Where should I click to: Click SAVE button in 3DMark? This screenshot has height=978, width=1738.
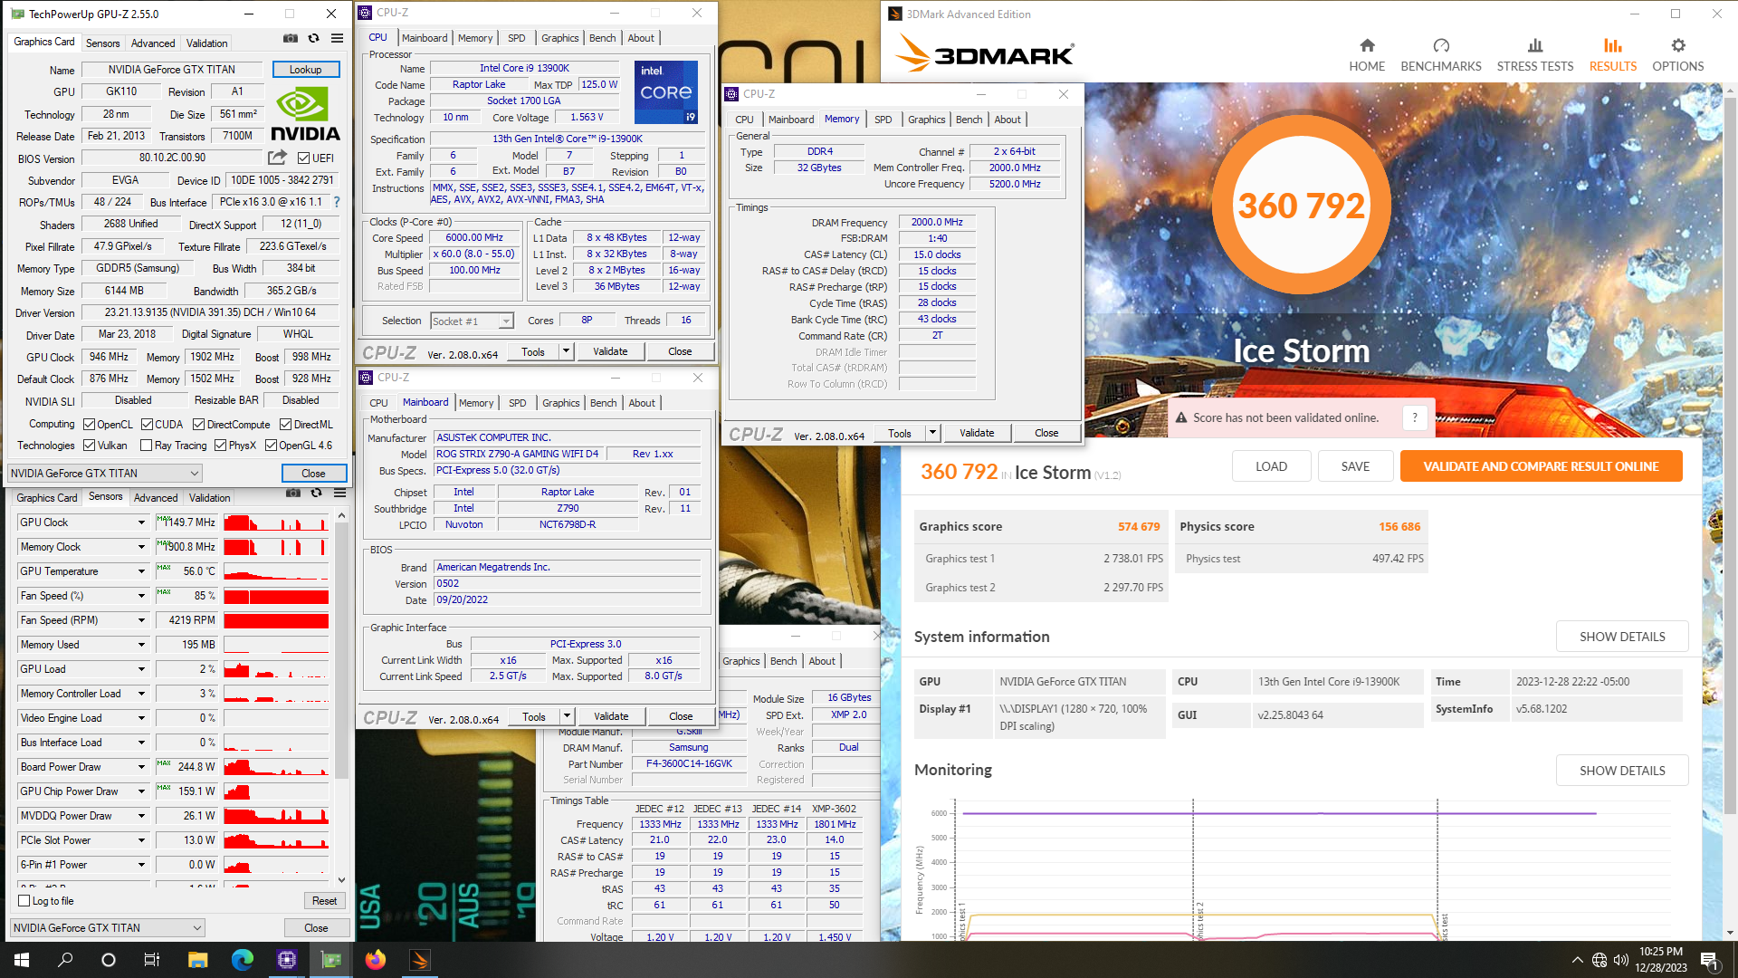point(1355,466)
